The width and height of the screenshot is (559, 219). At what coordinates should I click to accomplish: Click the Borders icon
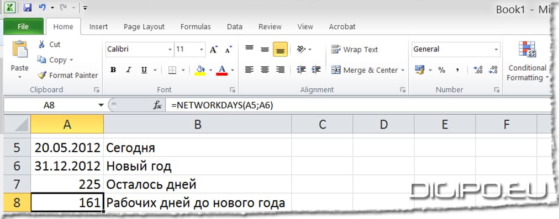(x=172, y=70)
